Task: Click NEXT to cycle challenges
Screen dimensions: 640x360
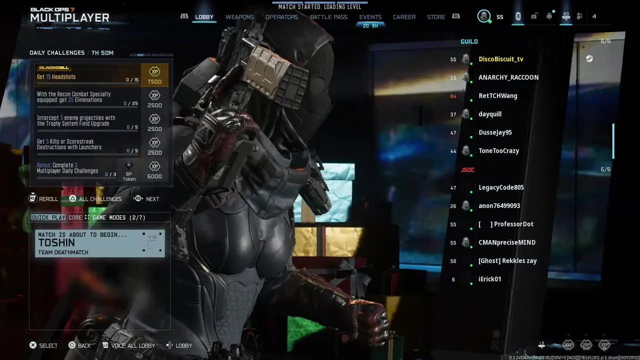Action: pos(146,198)
